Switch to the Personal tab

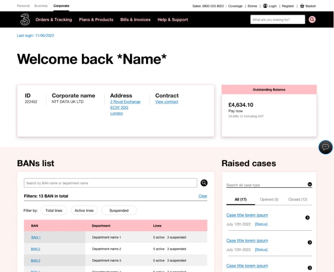coord(23,6)
